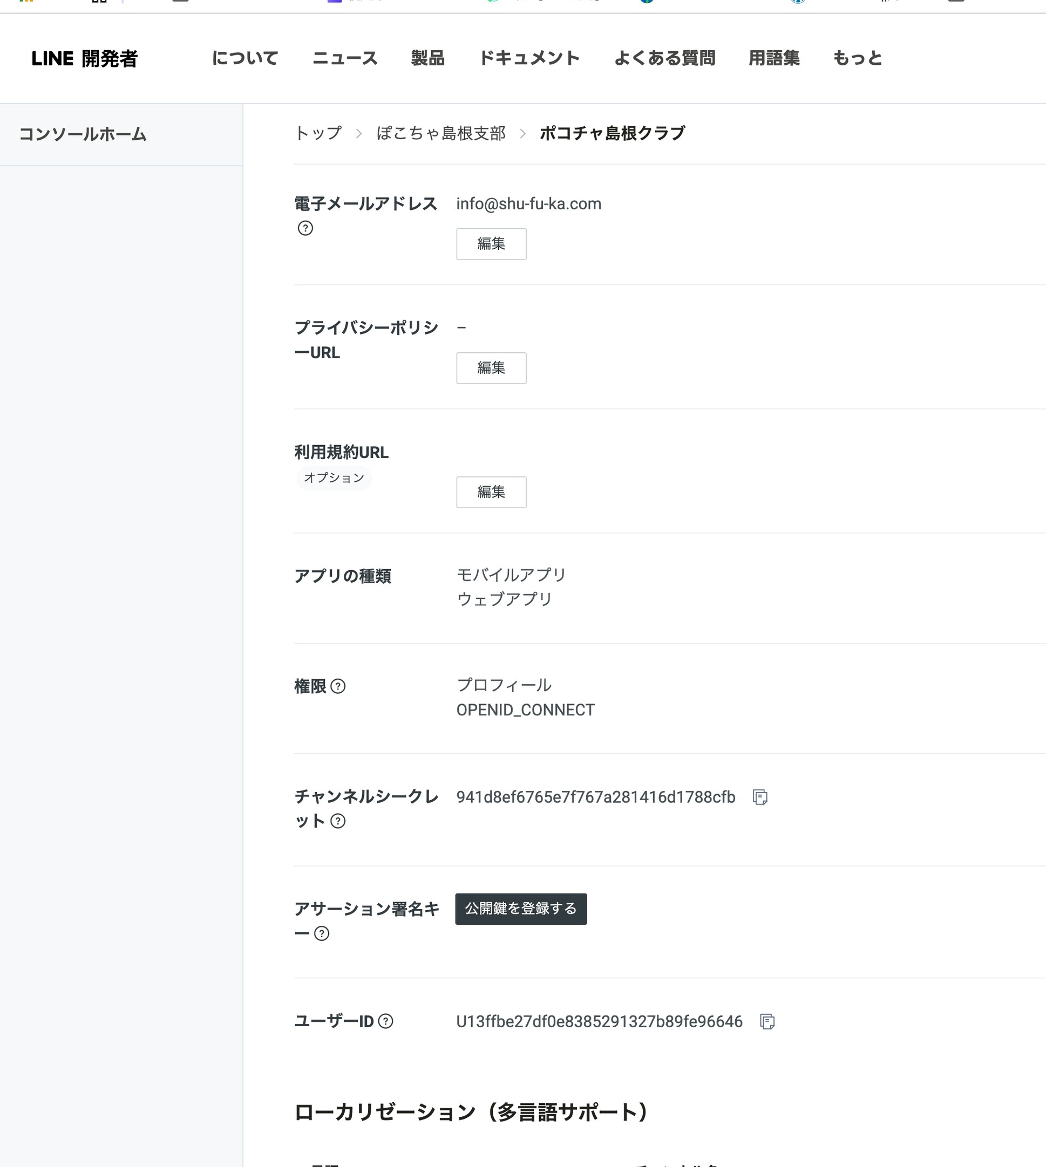This screenshot has width=1046, height=1167.
Task: Click the ぽこちゃ島根支部 breadcrumb link
Action: [x=441, y=133]
